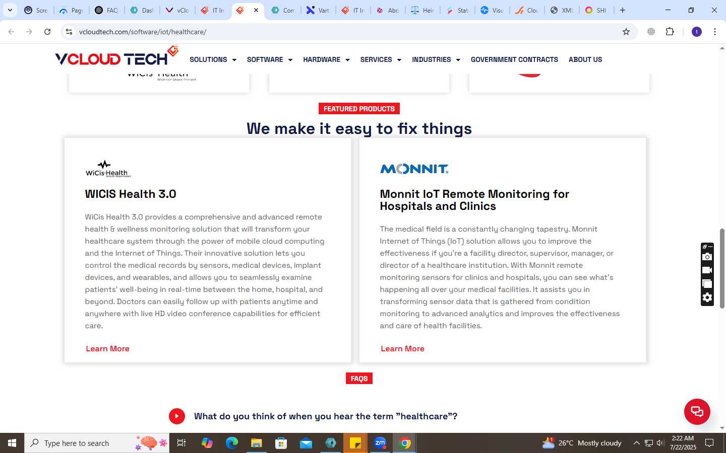Click the FAQS red label
The image size is (726, 453).
click(x=359, y=379)
